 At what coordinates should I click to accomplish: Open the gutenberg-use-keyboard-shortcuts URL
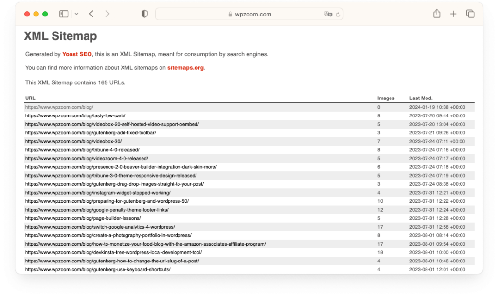click(x=98, y=270)
